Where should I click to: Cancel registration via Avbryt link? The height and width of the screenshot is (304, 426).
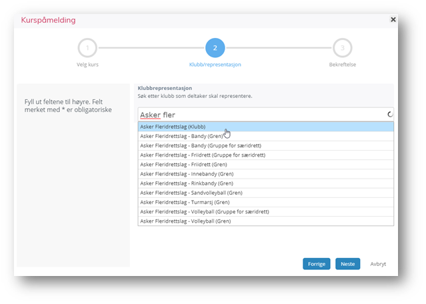tap(378, 264)
